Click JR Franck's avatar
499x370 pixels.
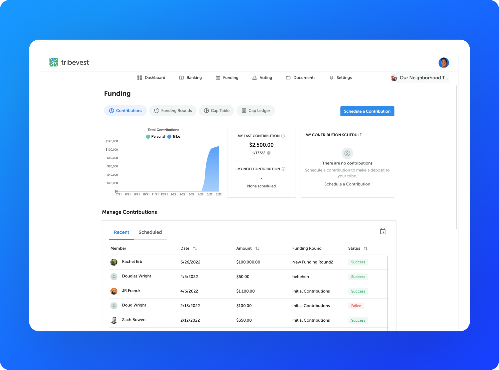114,291
